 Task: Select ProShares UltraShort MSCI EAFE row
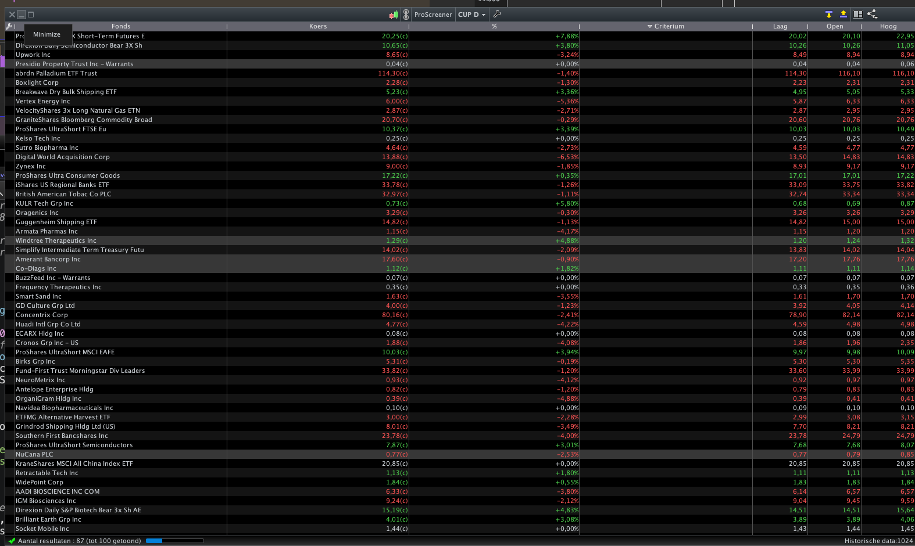point(460,352)
